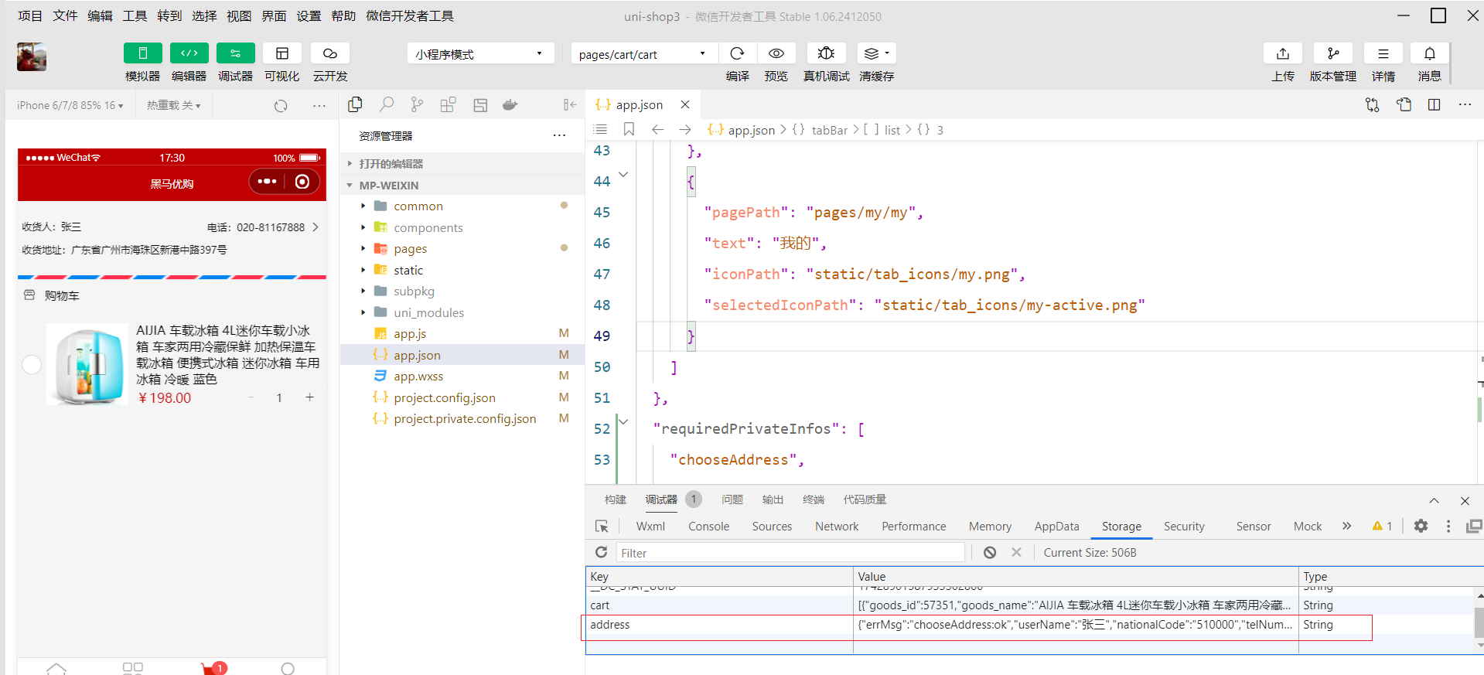
Task: Navigate forward in the editor
Action: 684,129
